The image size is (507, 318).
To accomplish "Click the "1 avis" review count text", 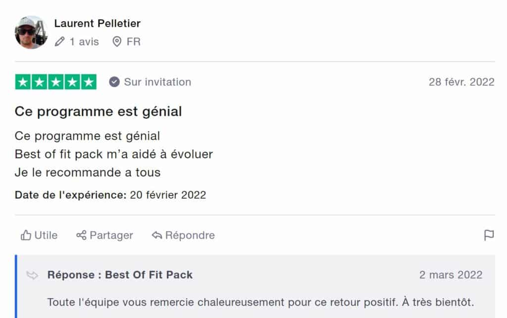I will (x=84, y=42).
